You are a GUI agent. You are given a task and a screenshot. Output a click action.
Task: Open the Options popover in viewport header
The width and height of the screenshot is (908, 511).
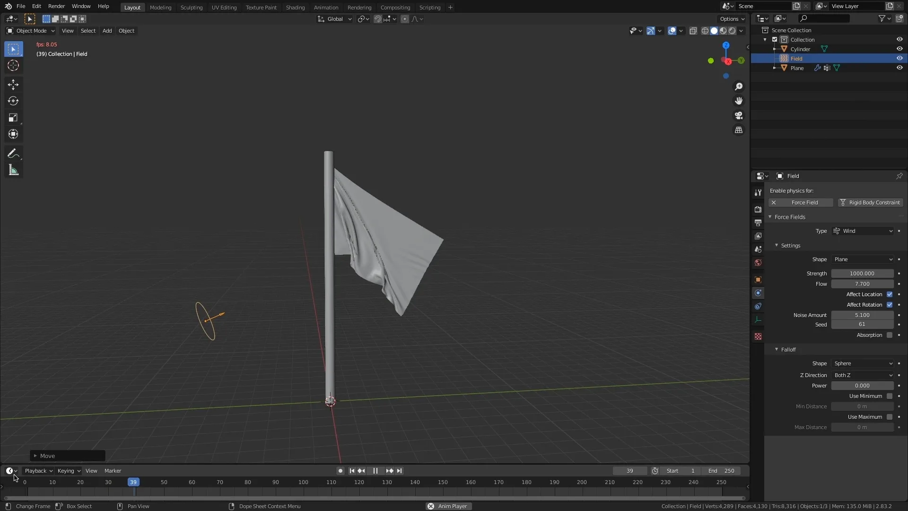click(732, 19)
